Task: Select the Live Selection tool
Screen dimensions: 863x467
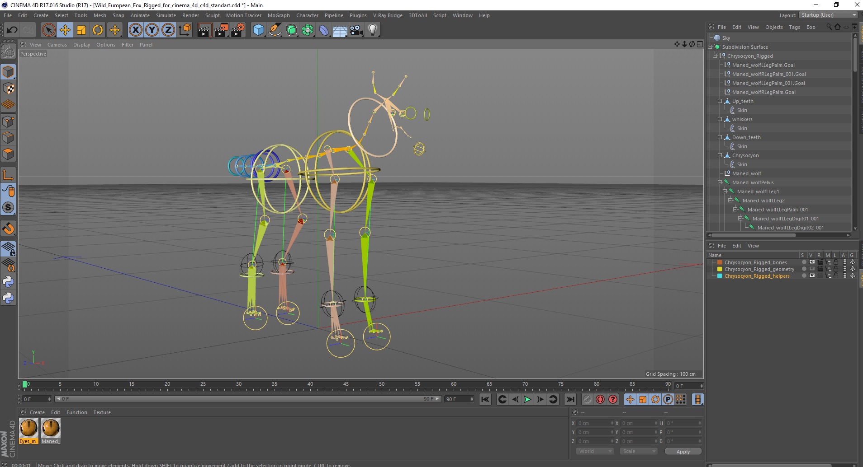Action: [48, 30]
